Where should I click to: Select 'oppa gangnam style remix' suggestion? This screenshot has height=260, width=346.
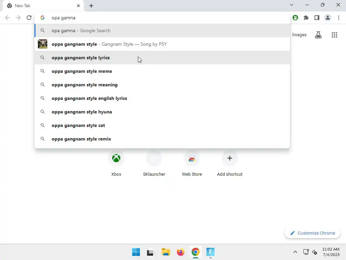(162, 139)
